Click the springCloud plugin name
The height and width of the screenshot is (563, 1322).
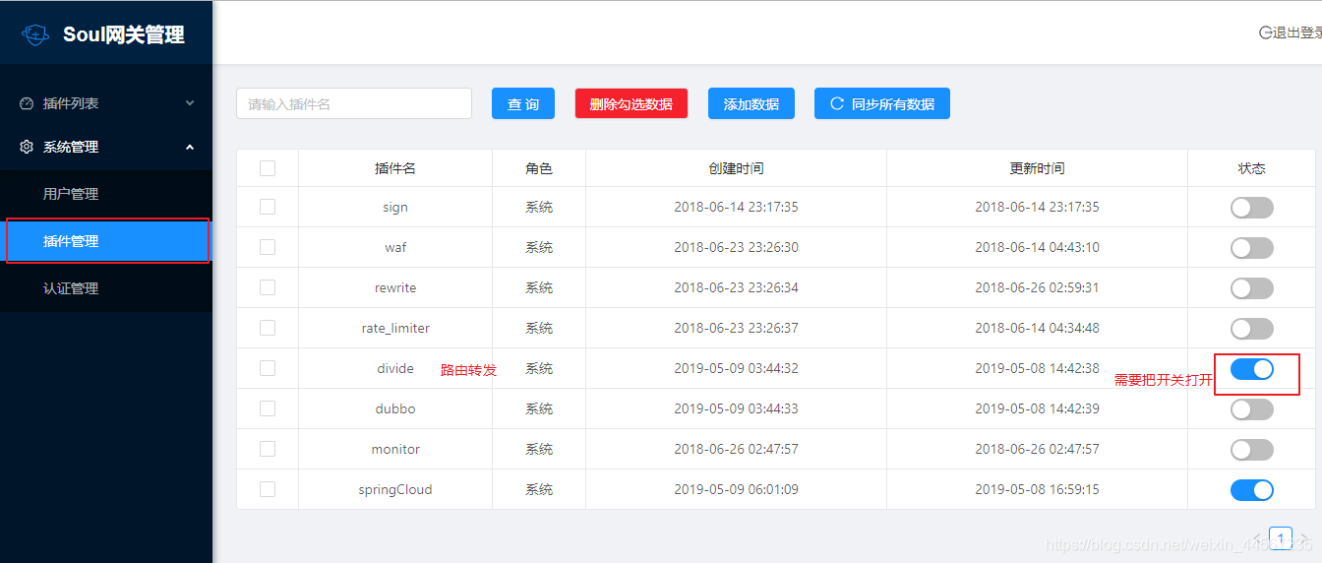(x=395, y=489)
